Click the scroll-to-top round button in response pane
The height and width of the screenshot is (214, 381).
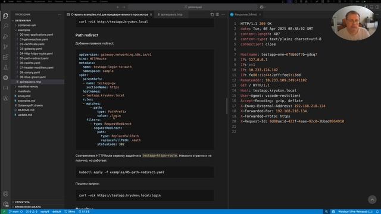(x=372, y=200)
